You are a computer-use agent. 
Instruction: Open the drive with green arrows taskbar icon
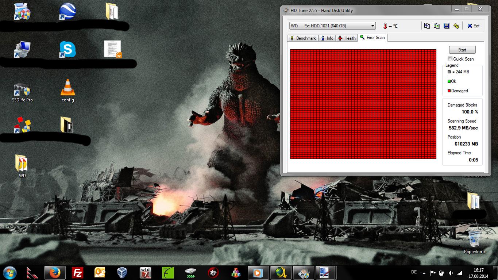190,273
